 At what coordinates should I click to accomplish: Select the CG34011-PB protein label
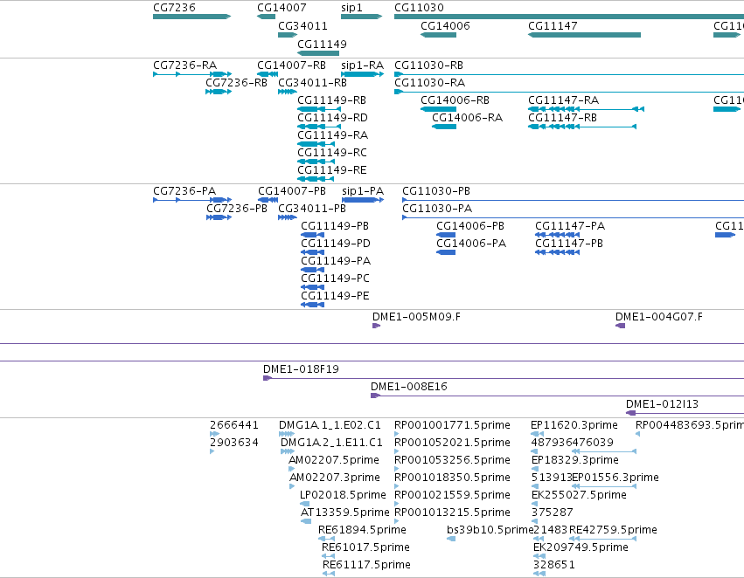click(312, 209)
